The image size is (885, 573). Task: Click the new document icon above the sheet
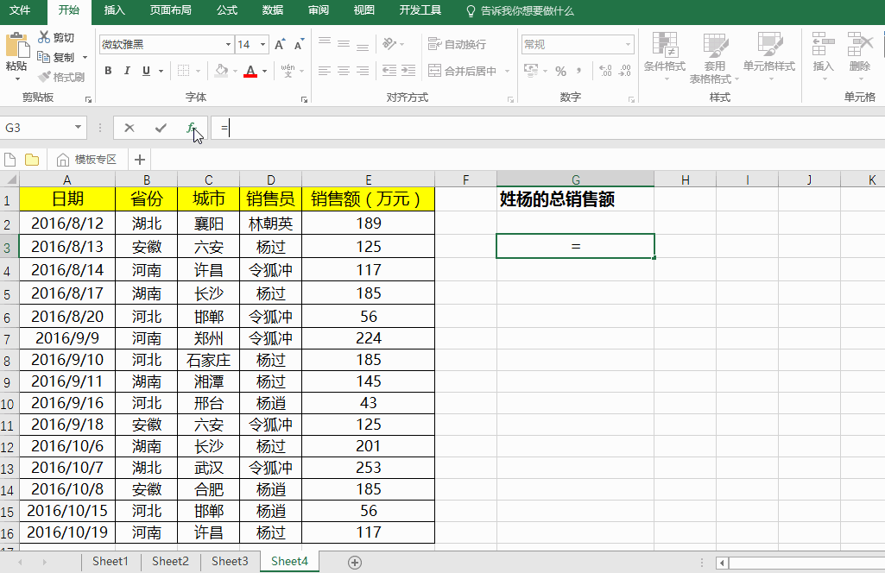(9, 160)
